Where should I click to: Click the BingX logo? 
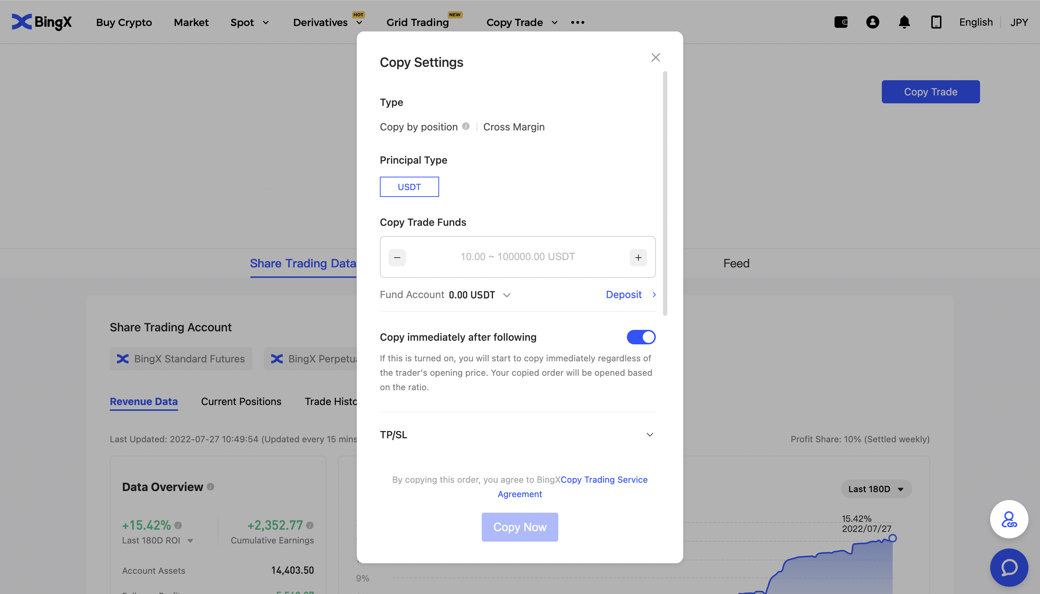(x=42, y=22)
